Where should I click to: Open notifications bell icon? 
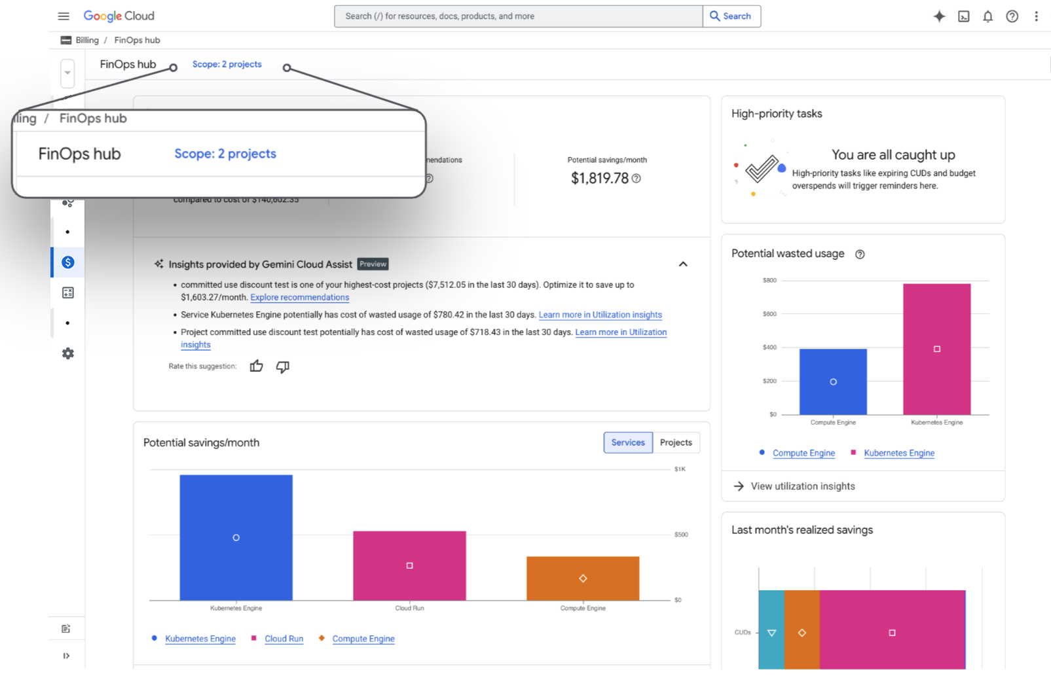point(988,16)
